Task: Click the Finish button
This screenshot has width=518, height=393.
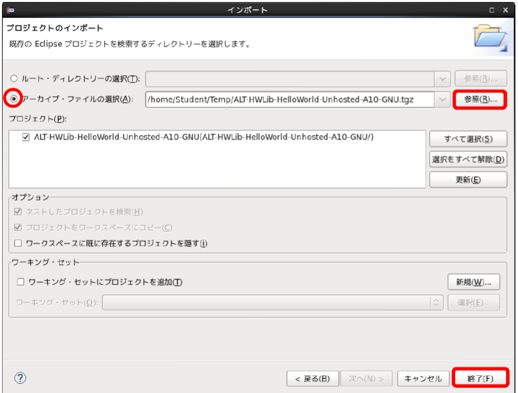Action: tap(479, 378)
